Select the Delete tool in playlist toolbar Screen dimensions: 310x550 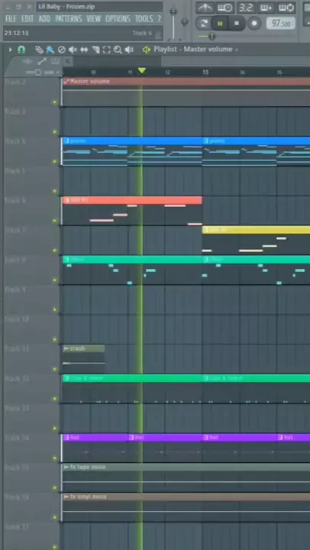[x=61, y=50]
